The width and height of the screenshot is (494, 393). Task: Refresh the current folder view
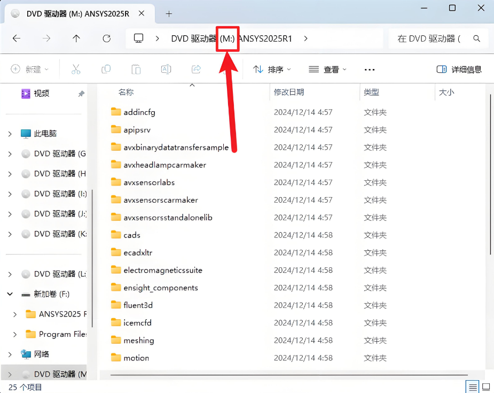107,38
